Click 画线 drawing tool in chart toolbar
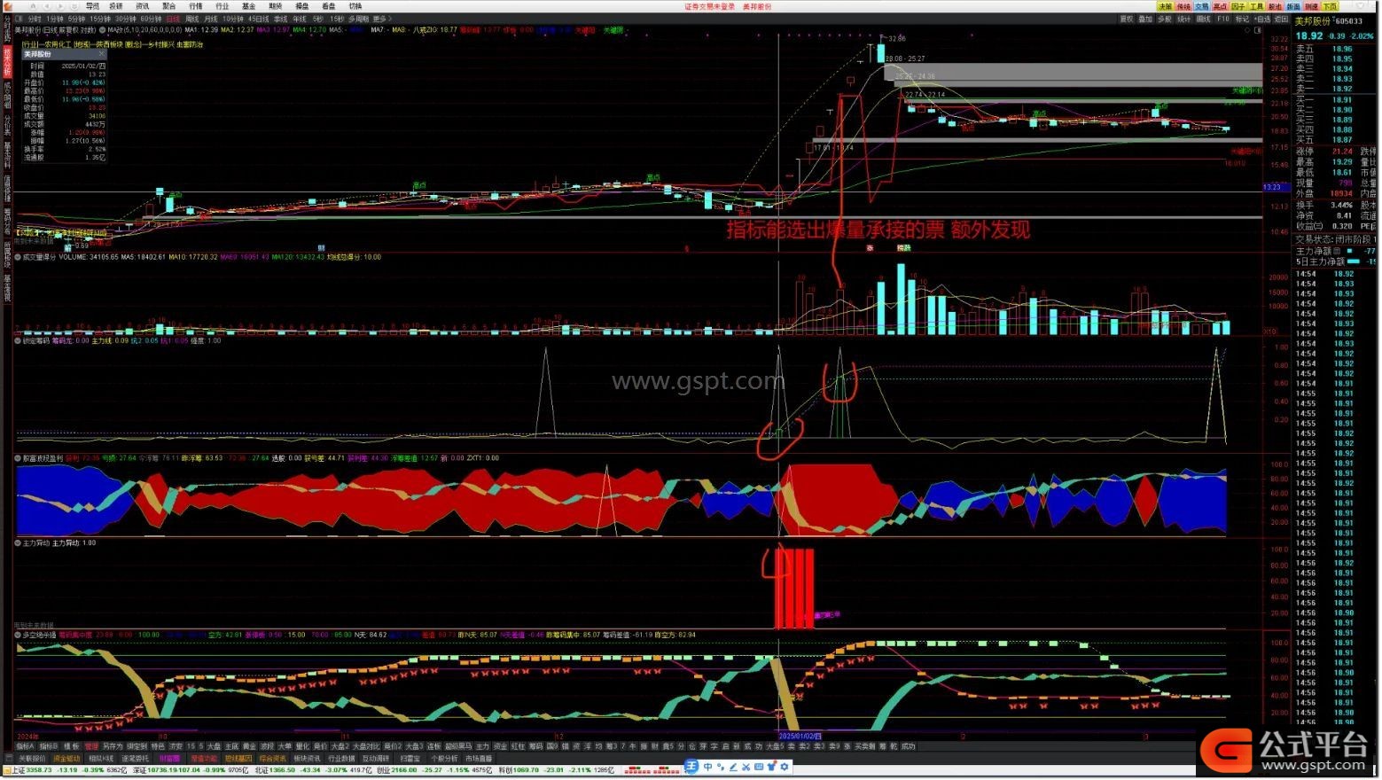 (1203, 19)
